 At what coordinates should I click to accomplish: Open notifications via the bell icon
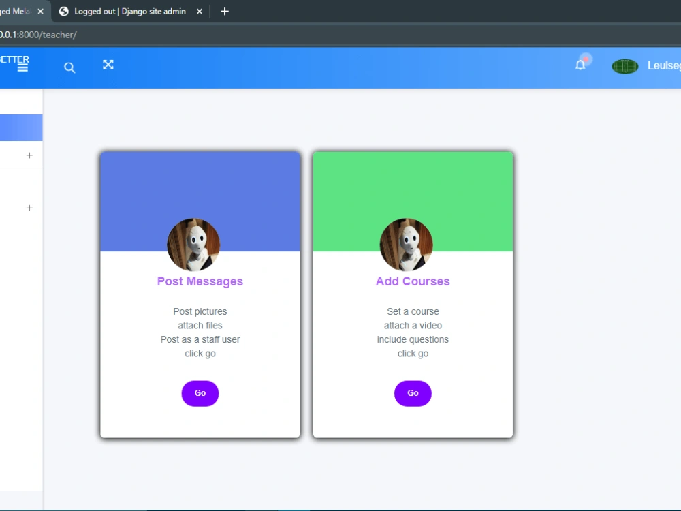point(580,65)
